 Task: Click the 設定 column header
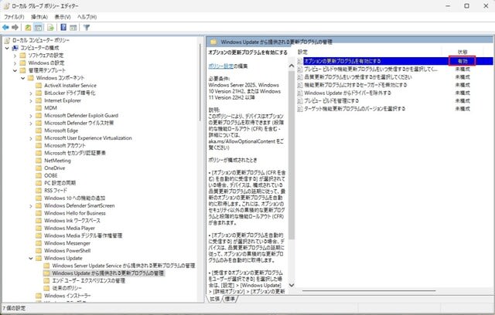(x=302, y=52)
